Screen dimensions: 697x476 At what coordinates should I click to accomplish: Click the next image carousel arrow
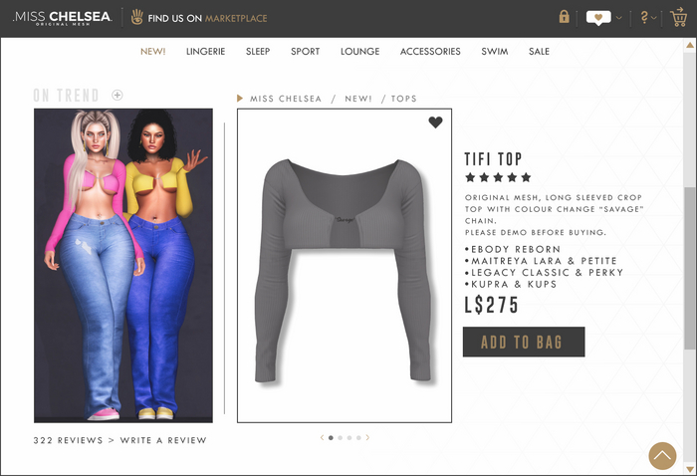[367, 437]
